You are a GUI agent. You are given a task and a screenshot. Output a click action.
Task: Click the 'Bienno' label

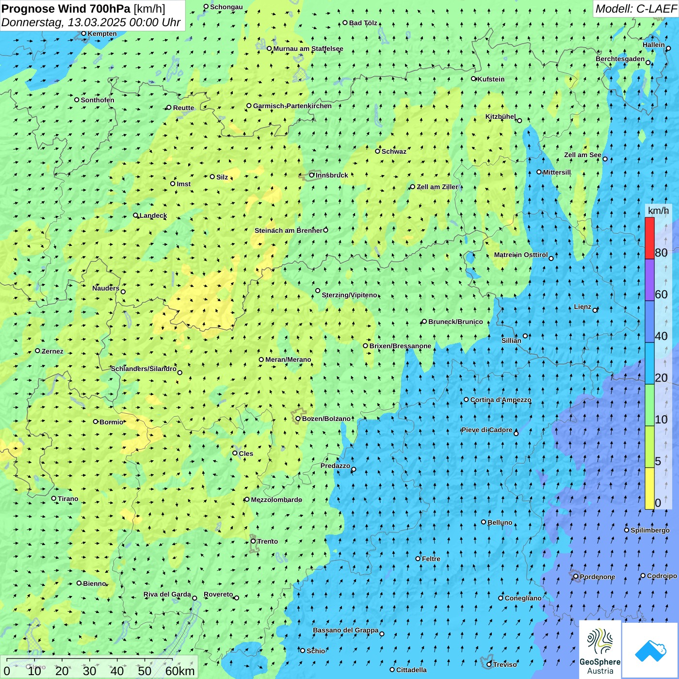point(95,583)
